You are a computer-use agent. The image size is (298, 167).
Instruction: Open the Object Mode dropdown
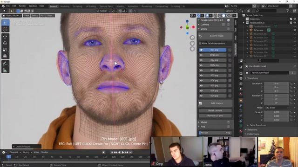coord(12,15)
